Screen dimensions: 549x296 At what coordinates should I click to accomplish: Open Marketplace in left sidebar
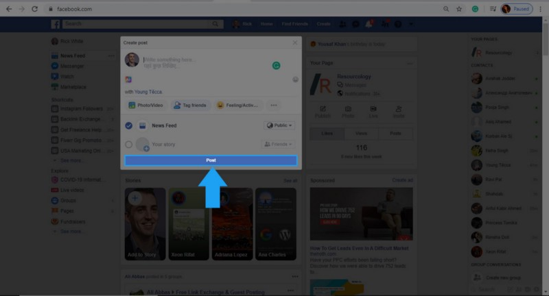[x=69, y=86]
